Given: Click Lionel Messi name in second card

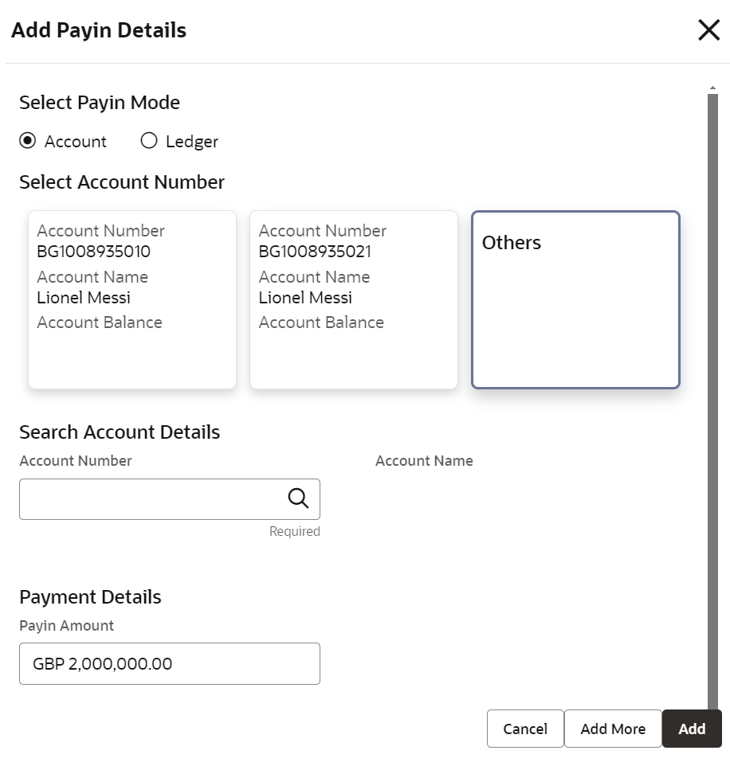Looking at the screenshot, I should click(x=305, y=298).
